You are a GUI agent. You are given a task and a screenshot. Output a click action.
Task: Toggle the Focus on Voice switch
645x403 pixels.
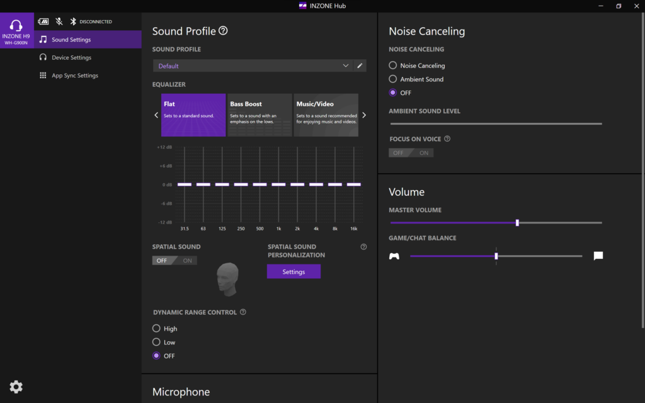[411, 153]
